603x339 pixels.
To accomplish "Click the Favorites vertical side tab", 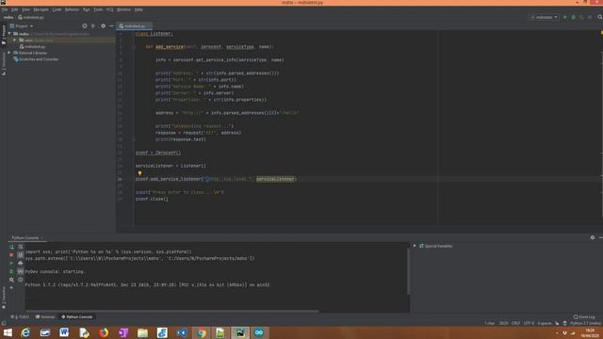I will tap(4, 298).
